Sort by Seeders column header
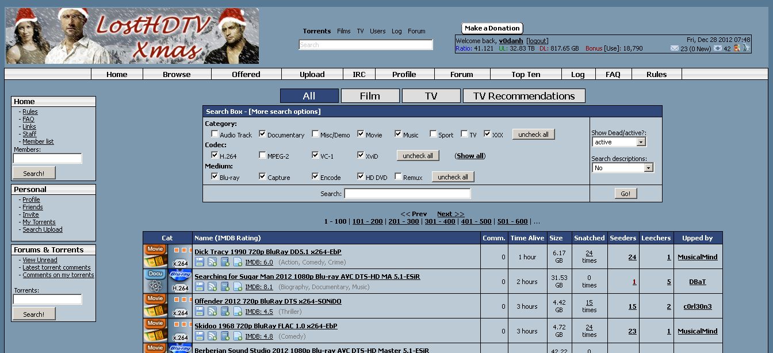The image size is (773, 353). [x=623, y=238]
